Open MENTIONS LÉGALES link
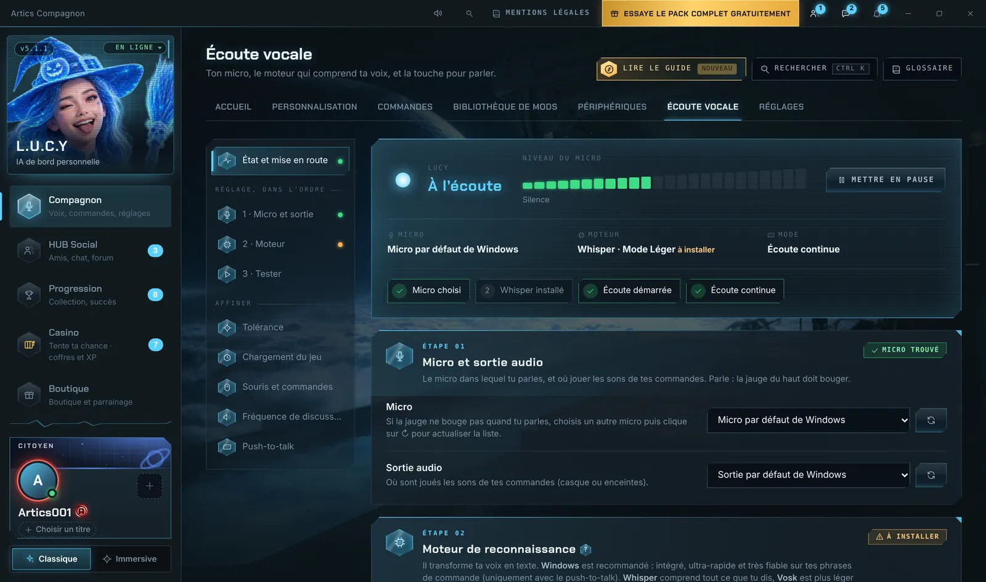 [x=541, y=13]
